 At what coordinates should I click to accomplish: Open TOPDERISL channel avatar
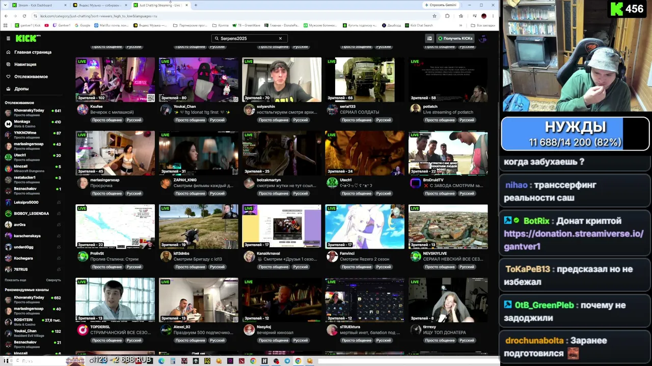click(x=83, y=329)
